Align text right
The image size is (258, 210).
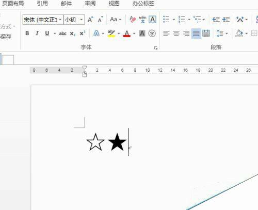[x=186, y=33]
